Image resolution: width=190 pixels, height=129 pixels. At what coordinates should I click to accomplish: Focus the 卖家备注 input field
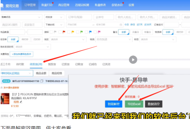click(x=32, y=25)
